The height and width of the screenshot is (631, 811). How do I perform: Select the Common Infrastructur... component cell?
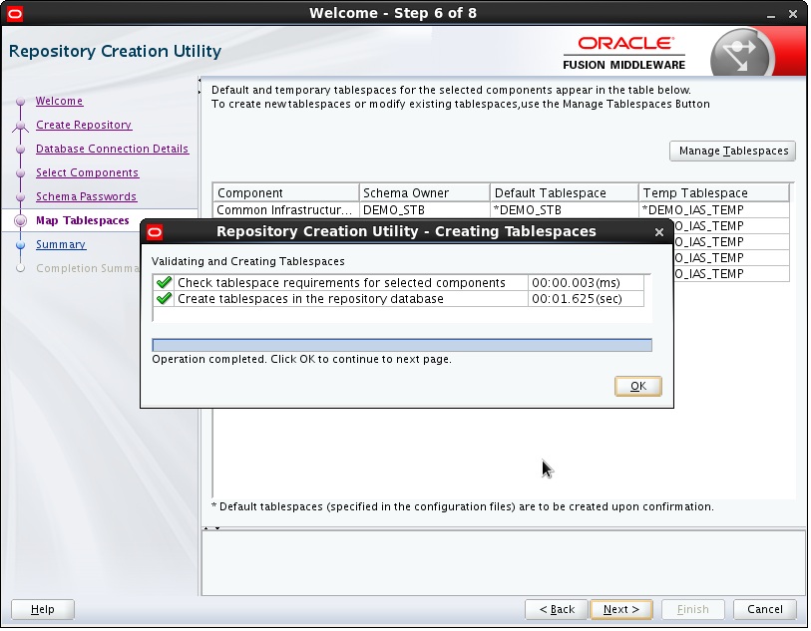(x=286, y=211)
